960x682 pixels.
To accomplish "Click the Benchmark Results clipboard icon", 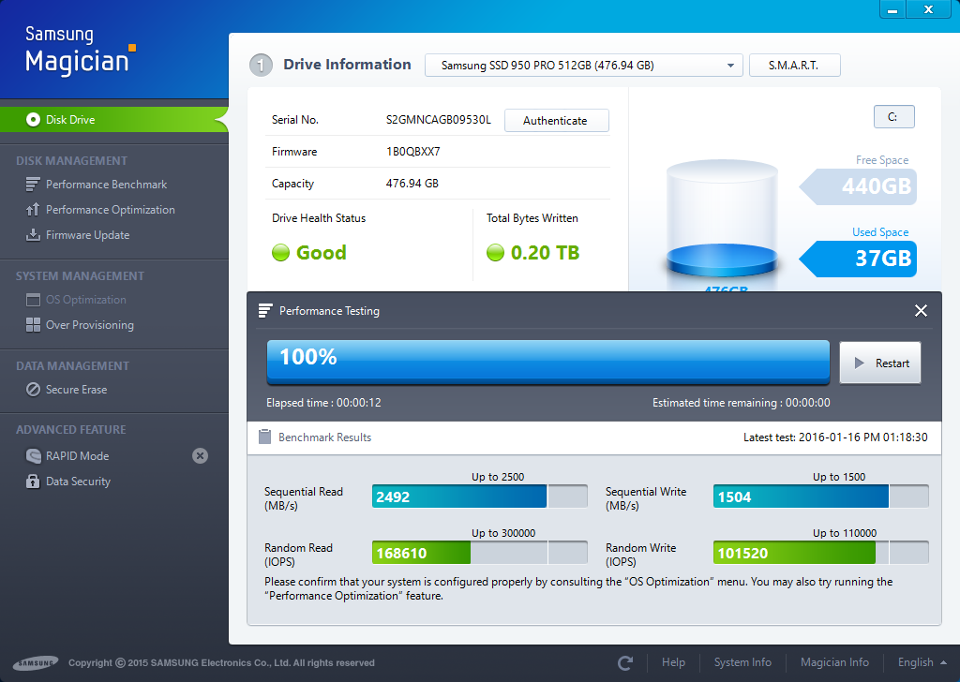I will 264,437.
